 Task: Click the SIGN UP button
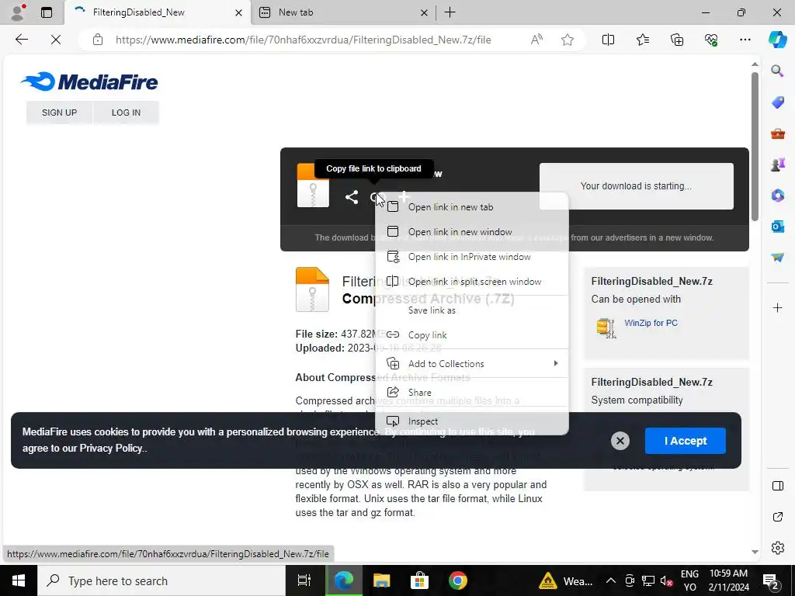pyautogui.click(x=59, y=113)
